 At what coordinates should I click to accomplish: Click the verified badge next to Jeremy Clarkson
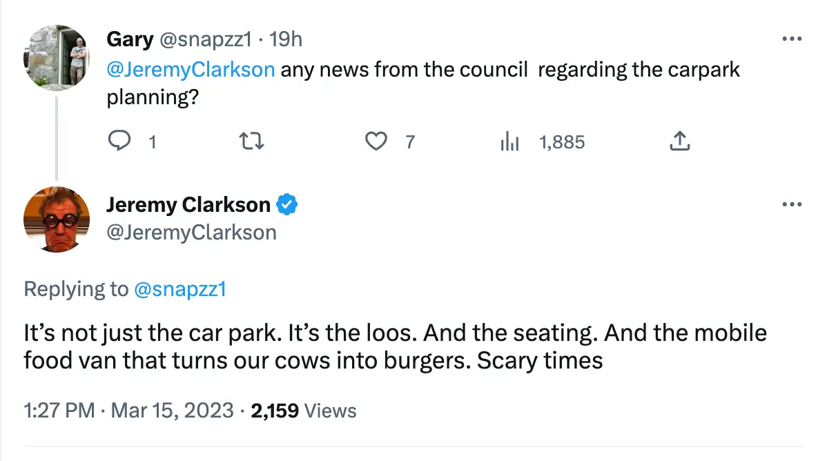(287, 204)
